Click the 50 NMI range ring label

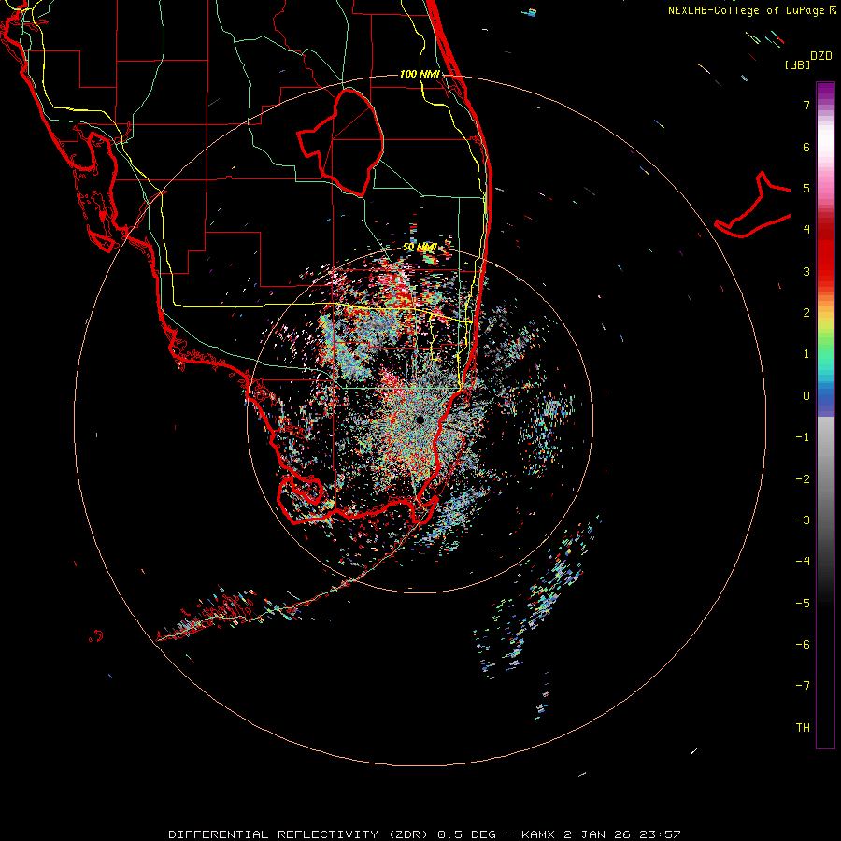[x=420, y=248]
